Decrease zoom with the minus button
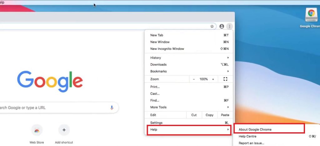Viewport: 320px width, 146px height. click(194, 79)
